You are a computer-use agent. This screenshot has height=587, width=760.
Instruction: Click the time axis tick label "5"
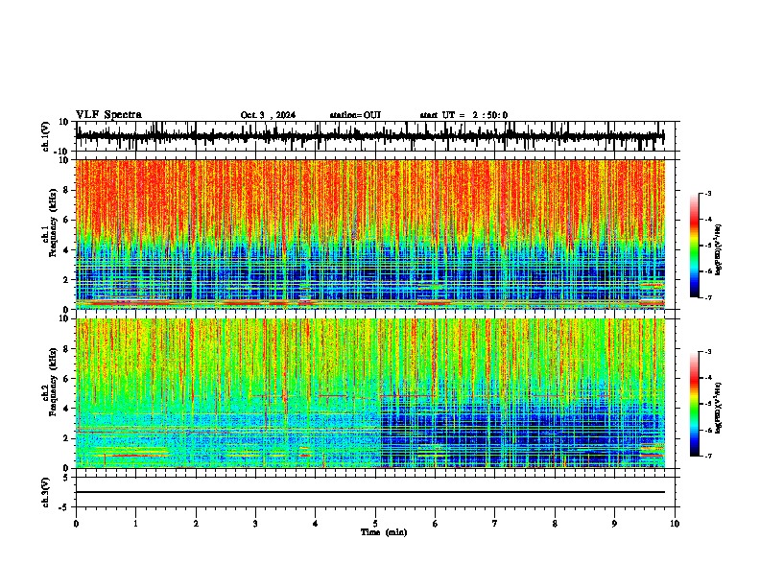click(375, 524)
